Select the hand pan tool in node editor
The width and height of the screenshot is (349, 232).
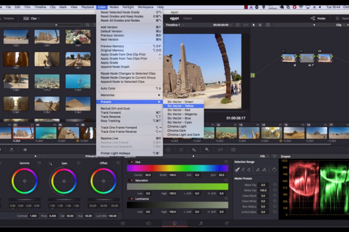(x=260, y=25)
